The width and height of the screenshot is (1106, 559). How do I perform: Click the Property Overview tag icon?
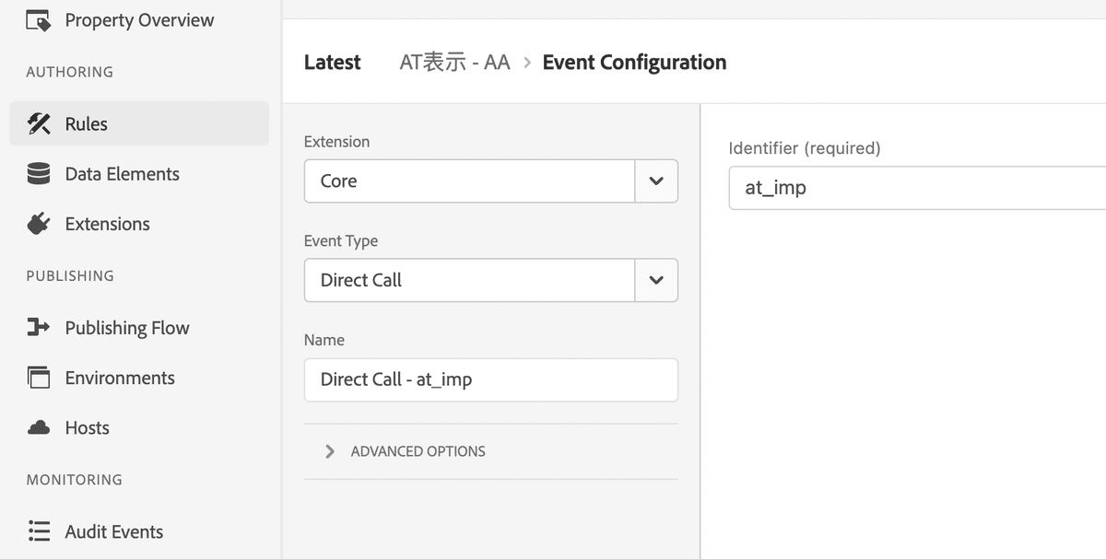39,20
